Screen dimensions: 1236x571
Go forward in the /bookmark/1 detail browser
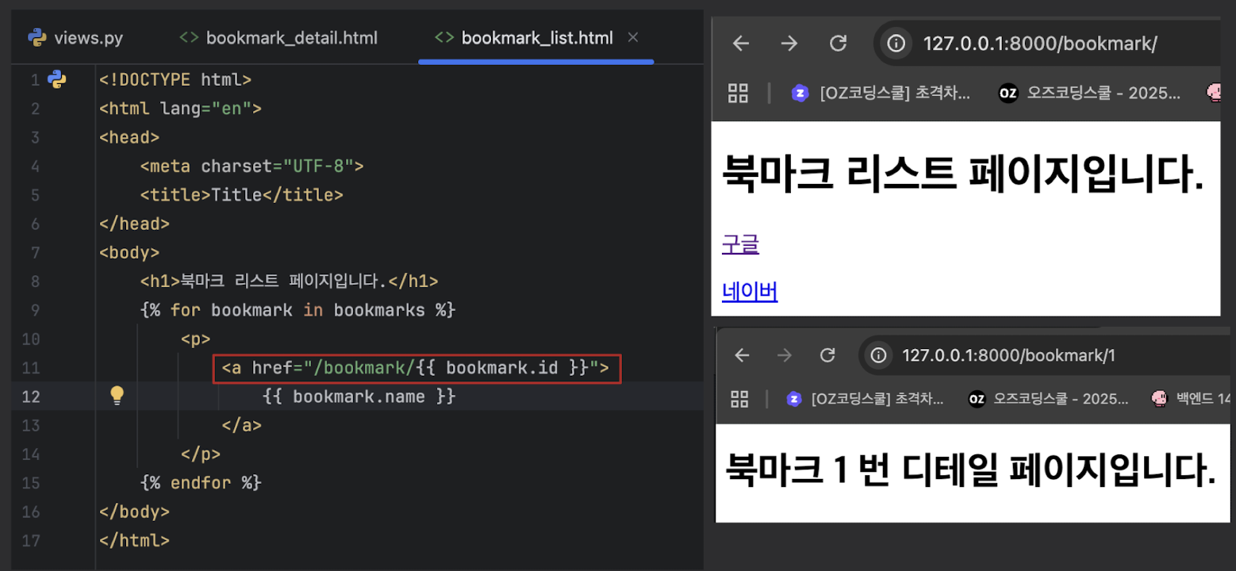tap(785, 355)
